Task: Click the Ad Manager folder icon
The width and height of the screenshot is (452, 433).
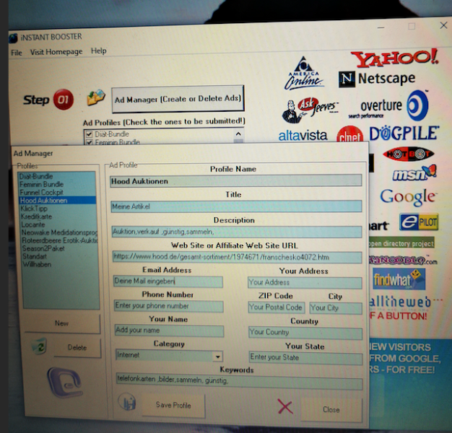Action: tap(95, 97)
